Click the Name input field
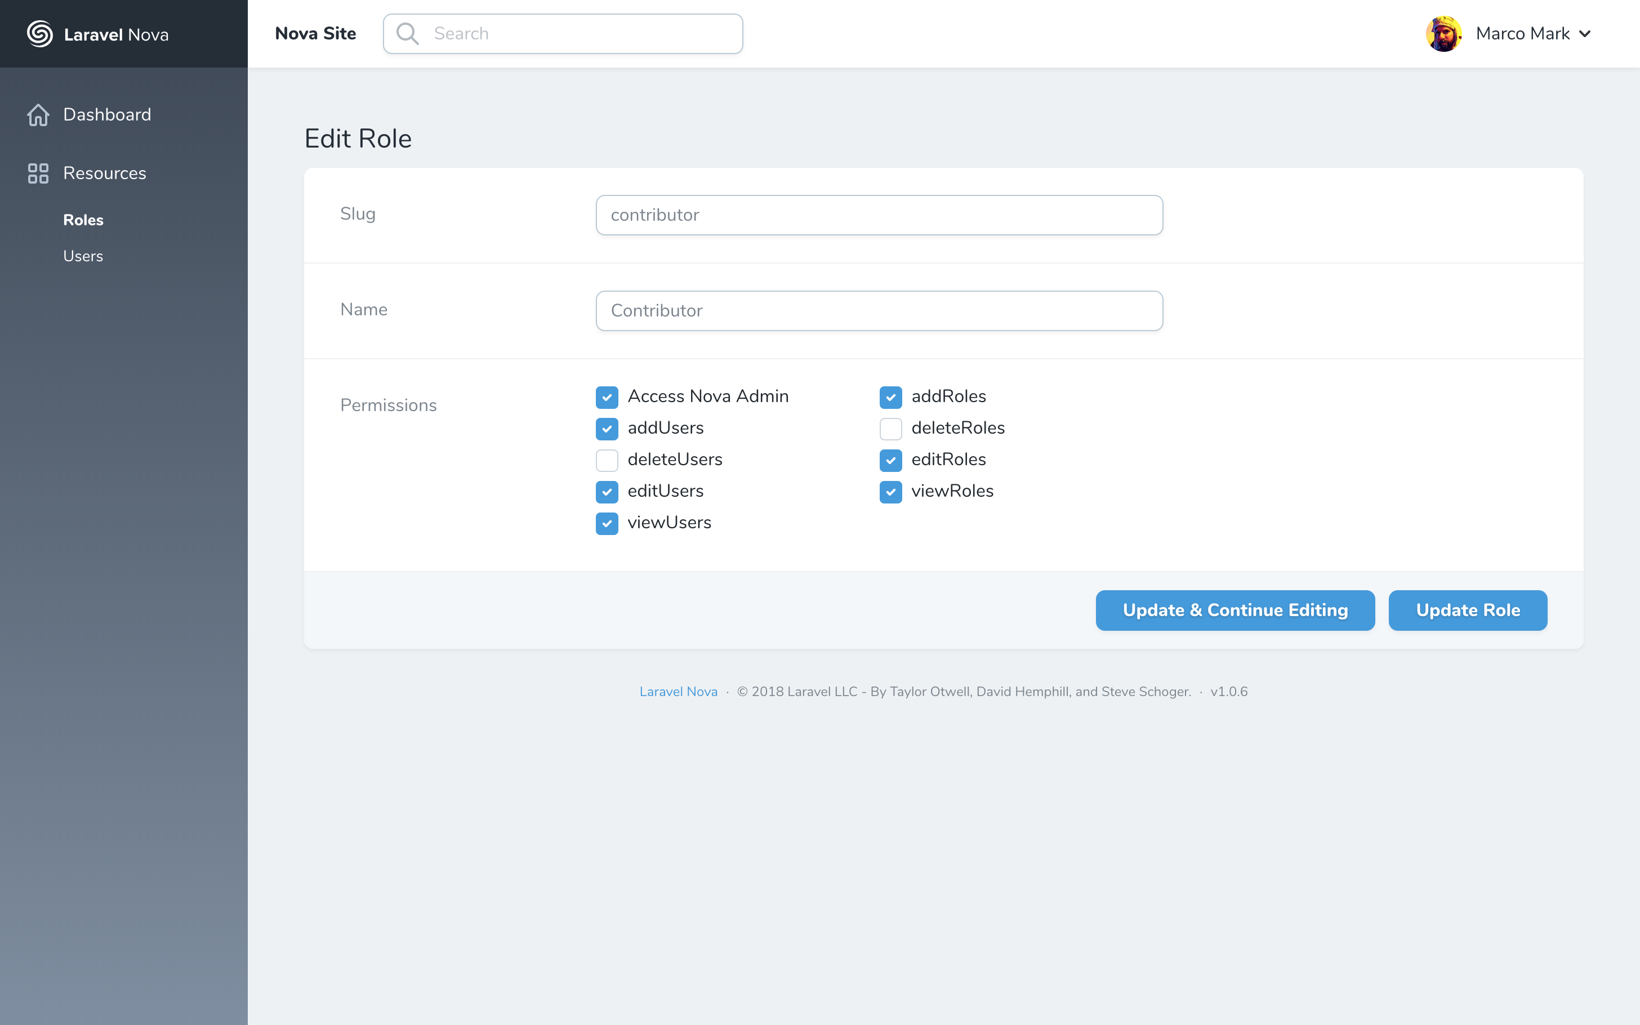 (880, 310)
